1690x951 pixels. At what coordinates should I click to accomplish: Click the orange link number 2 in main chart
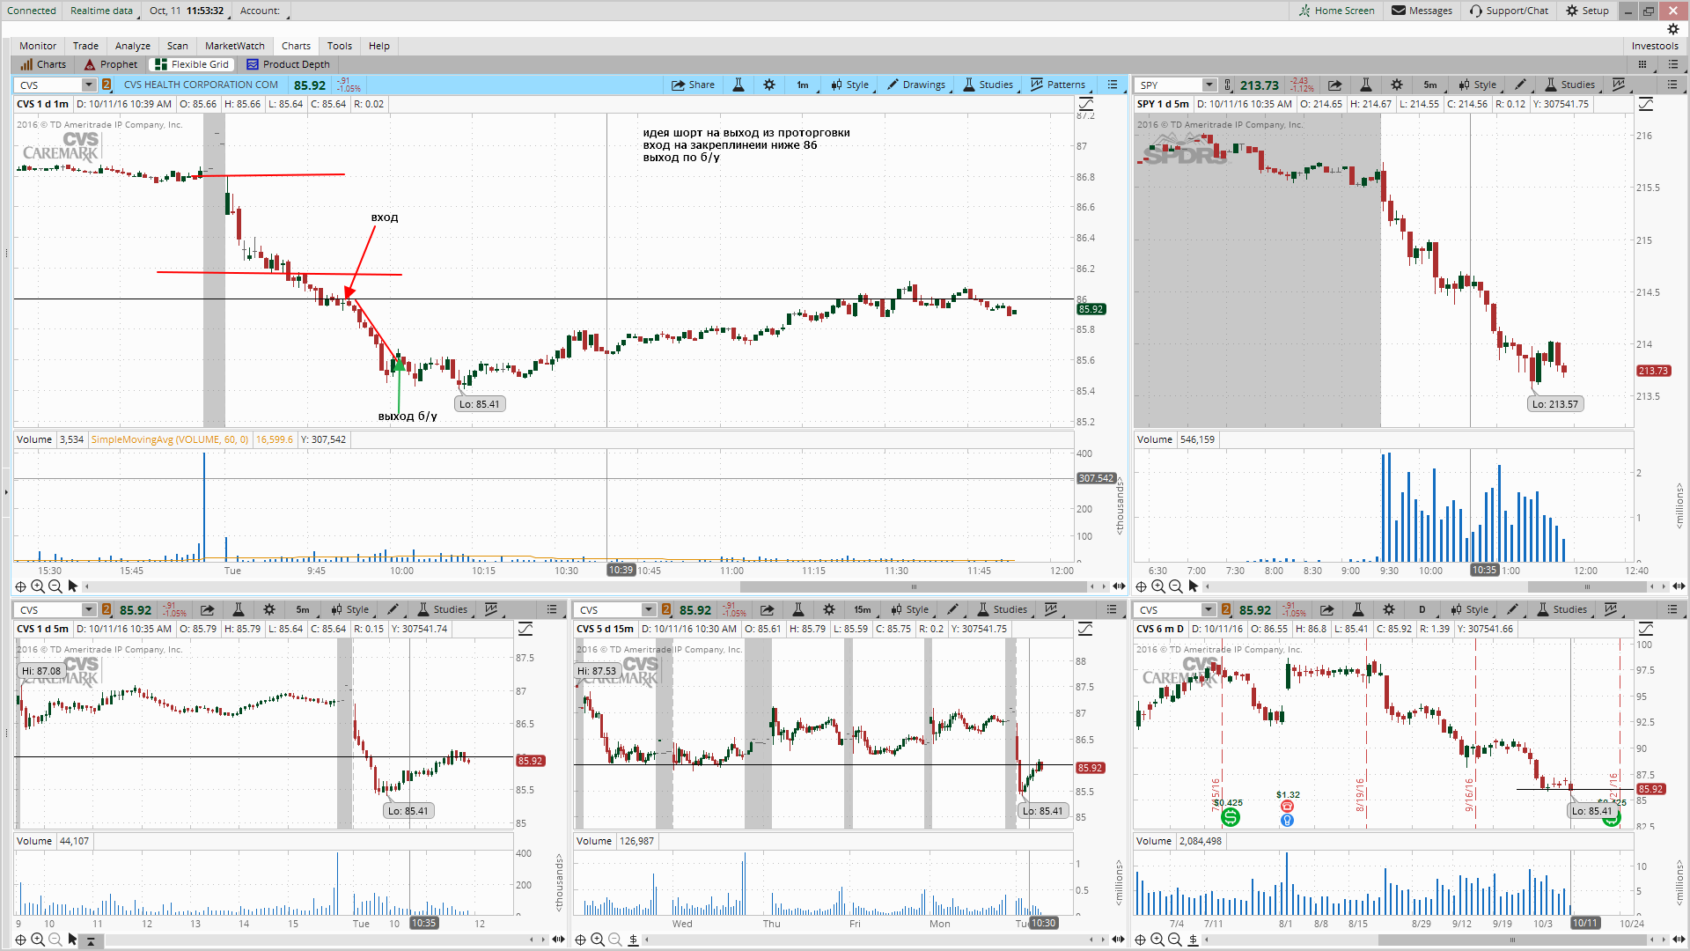click(107, 85)
